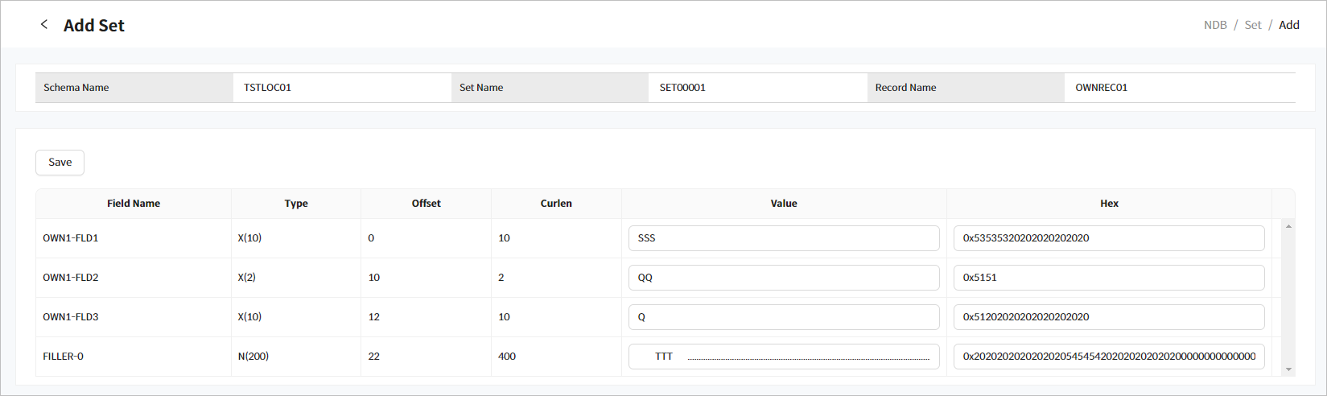The height and width of the screenshot is (396, 1327).
Task: Click the Type column header
Action: [x=296, y=204]
